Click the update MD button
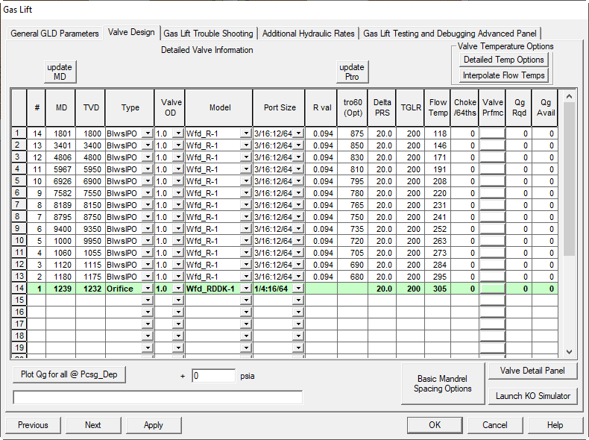Viewport: 589px width, 440px height. click(x=60, y=72)
